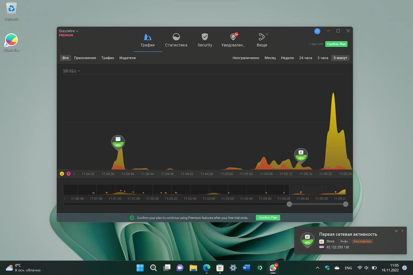Go to the Уведомления alerts tab
The image size is (413, 275).
[233, 40]
